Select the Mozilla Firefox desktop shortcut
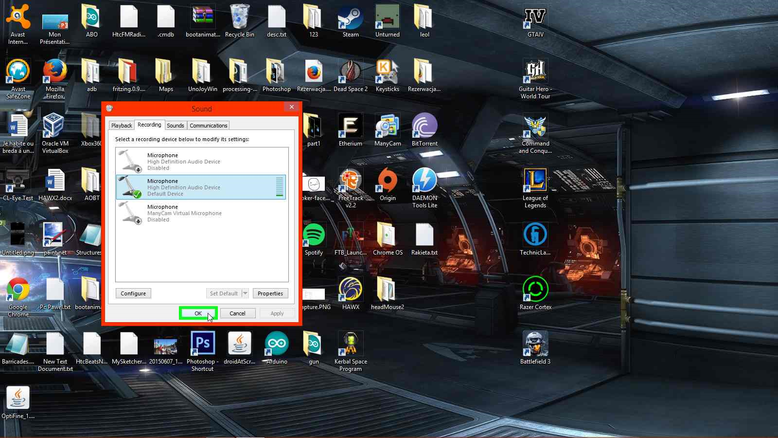Viewport: 778px width, 438px height. click(55, 78)
